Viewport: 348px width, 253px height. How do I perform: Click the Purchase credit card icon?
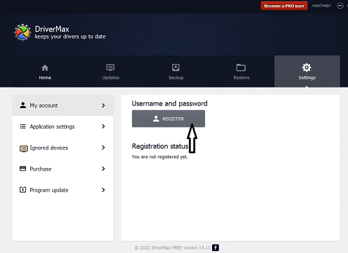click(23, 169)
